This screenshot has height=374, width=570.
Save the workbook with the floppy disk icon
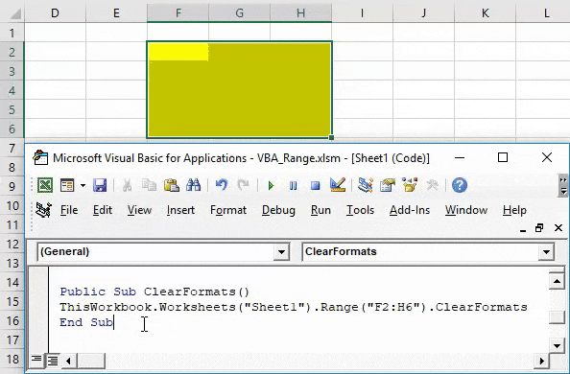100,185
